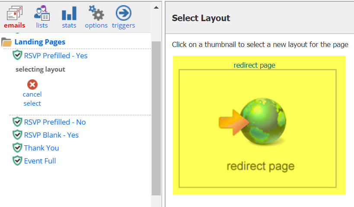Open the RSVP Prefilled - No page
This screenshot has height=207, width=354.
[55, 122]
